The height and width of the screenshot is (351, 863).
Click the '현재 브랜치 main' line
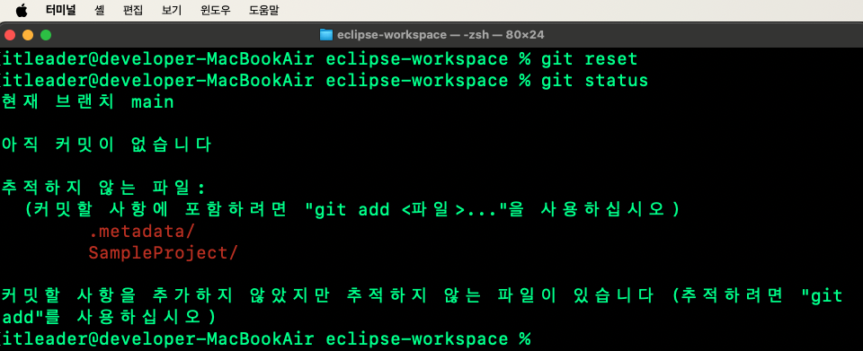pos(87,102)
